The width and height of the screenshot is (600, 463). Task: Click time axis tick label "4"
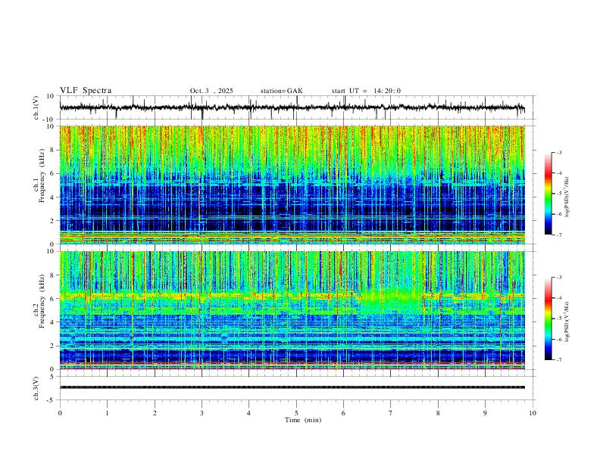248,413
